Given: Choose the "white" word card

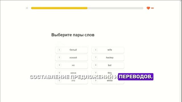Looking at the screenshot, I should point(108,80).
